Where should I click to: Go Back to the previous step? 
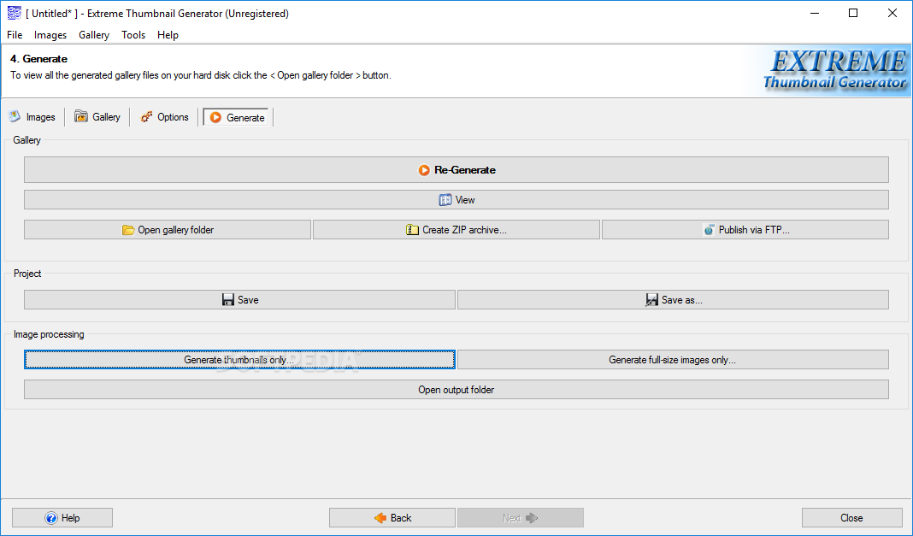[x=392, y=518]
